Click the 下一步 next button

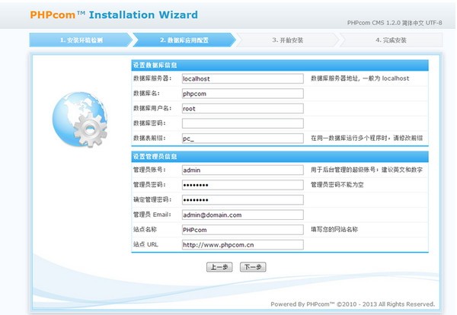pos(253,266)
